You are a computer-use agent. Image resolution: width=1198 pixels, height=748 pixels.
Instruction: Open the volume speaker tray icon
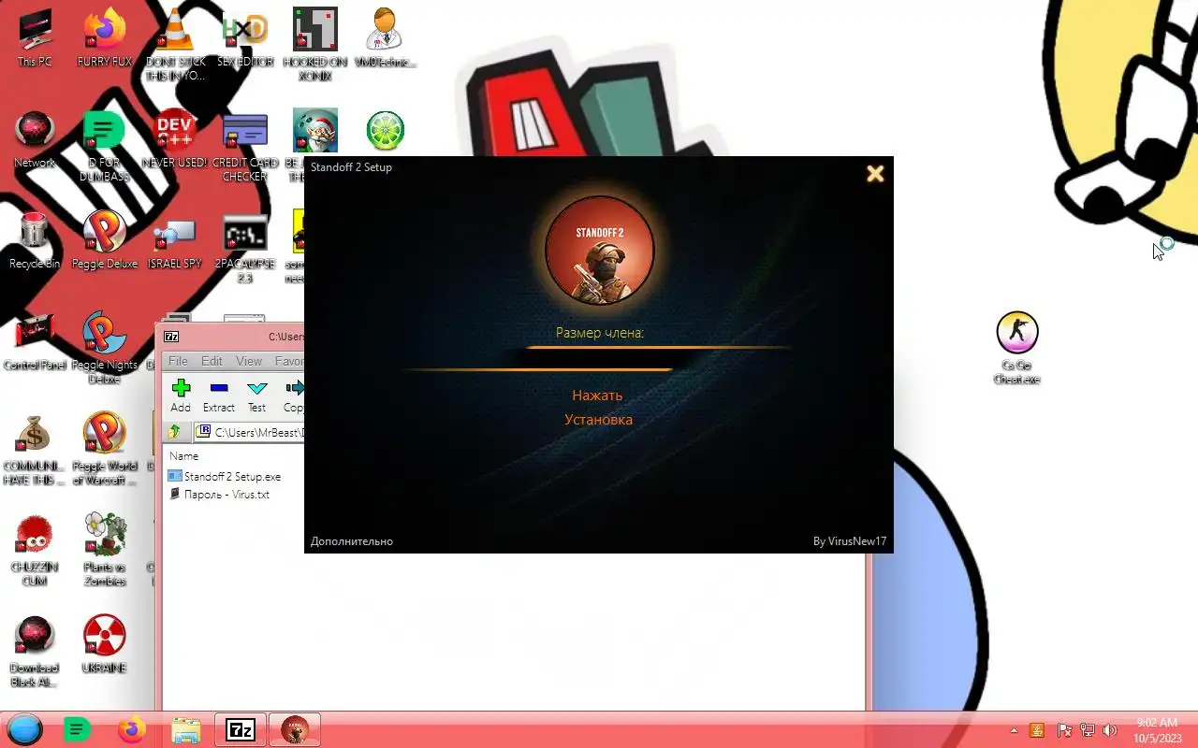(x=1110, y=730)
